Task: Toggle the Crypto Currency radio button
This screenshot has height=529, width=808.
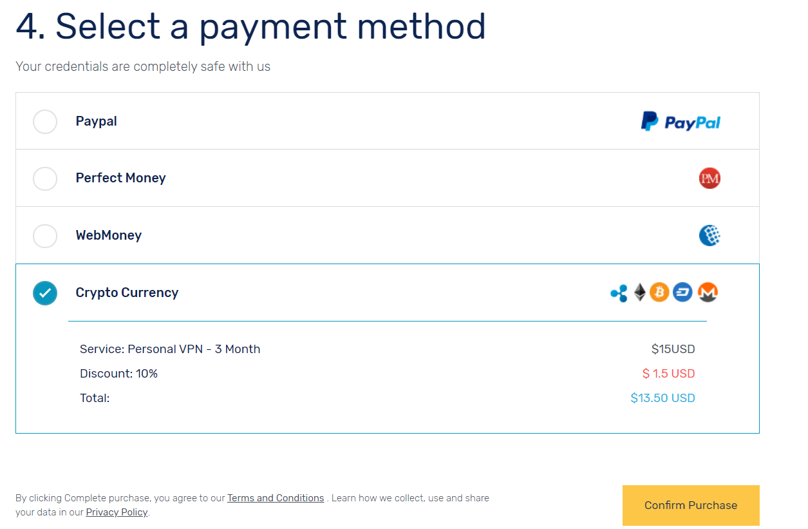Action: tap(45, 293)
